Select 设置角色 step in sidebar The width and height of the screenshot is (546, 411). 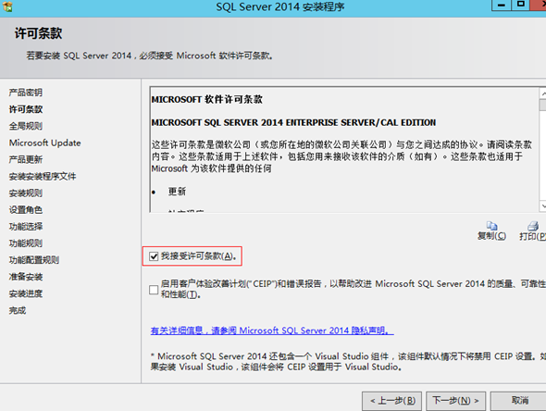point(26,210)
